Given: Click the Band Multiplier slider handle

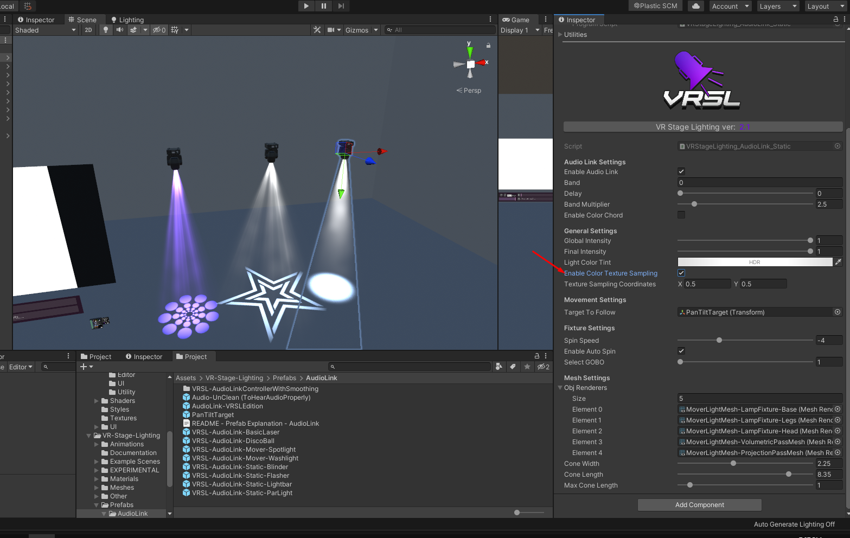Looking at the screenshot, I should (694, 204).
